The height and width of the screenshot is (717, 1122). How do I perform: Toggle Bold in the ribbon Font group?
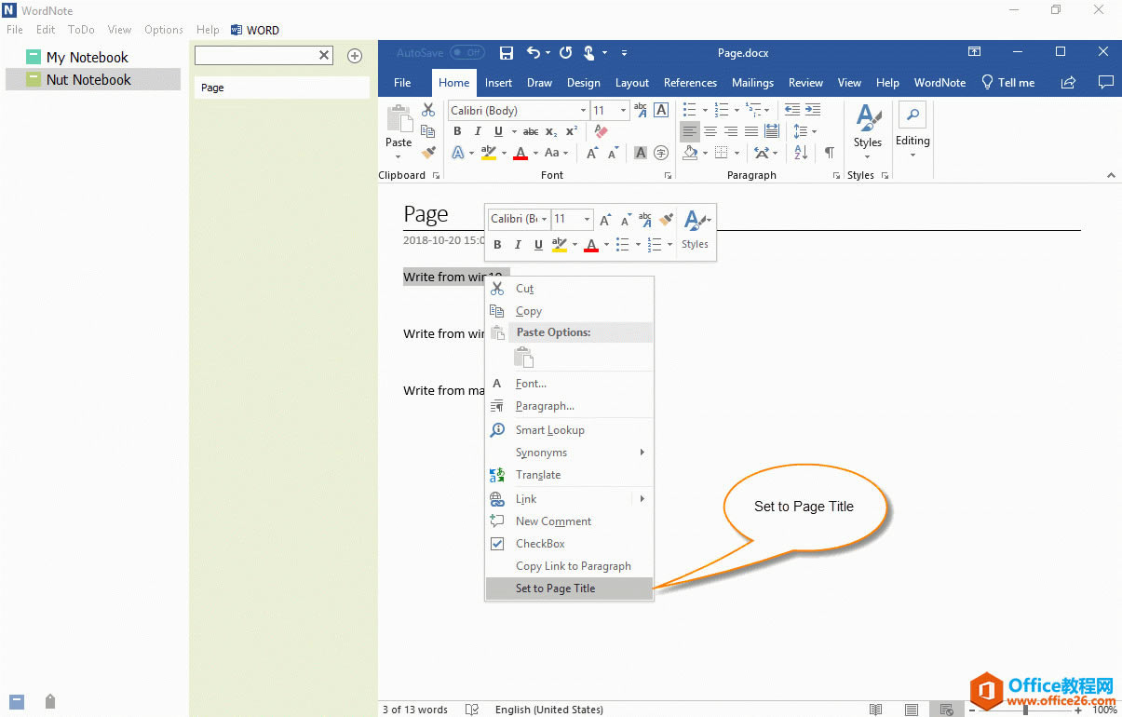pyautogui.click(x=457, y=131)
